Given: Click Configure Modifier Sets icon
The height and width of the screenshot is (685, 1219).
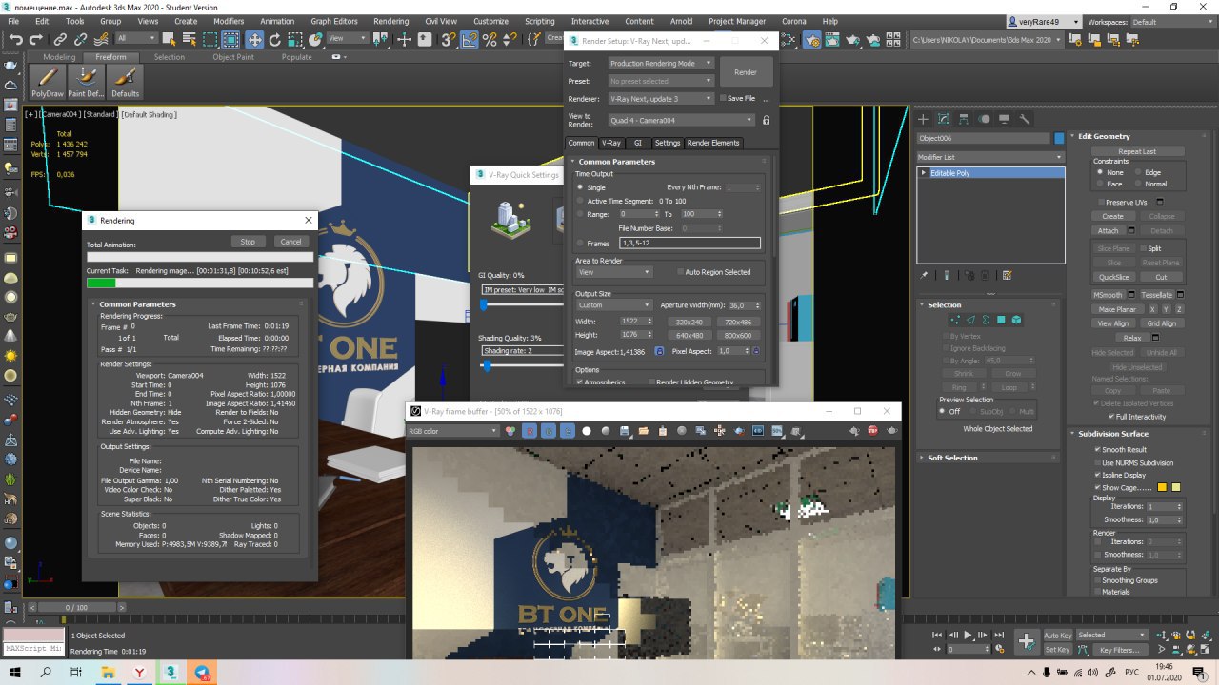Looking at the screenshot, I should click(1007, 276).
